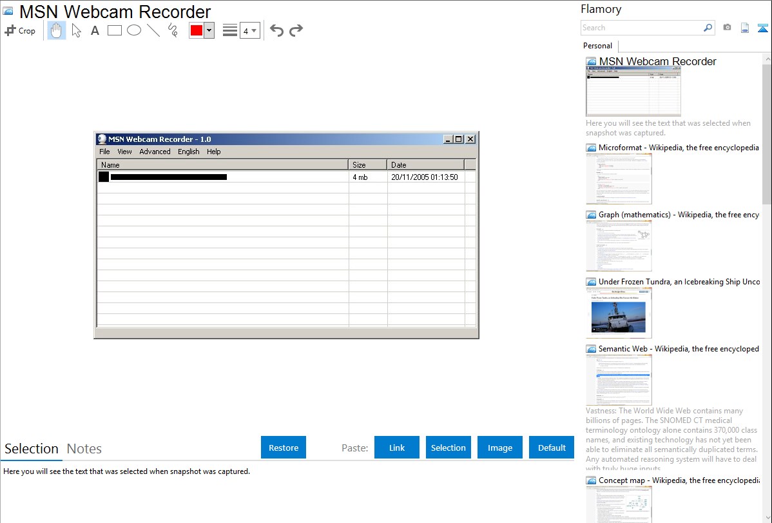Image resolution: width=772 pixels, height=523 pixels.
Task: Click the icon beside Concept map title
Action: [591, 480]
